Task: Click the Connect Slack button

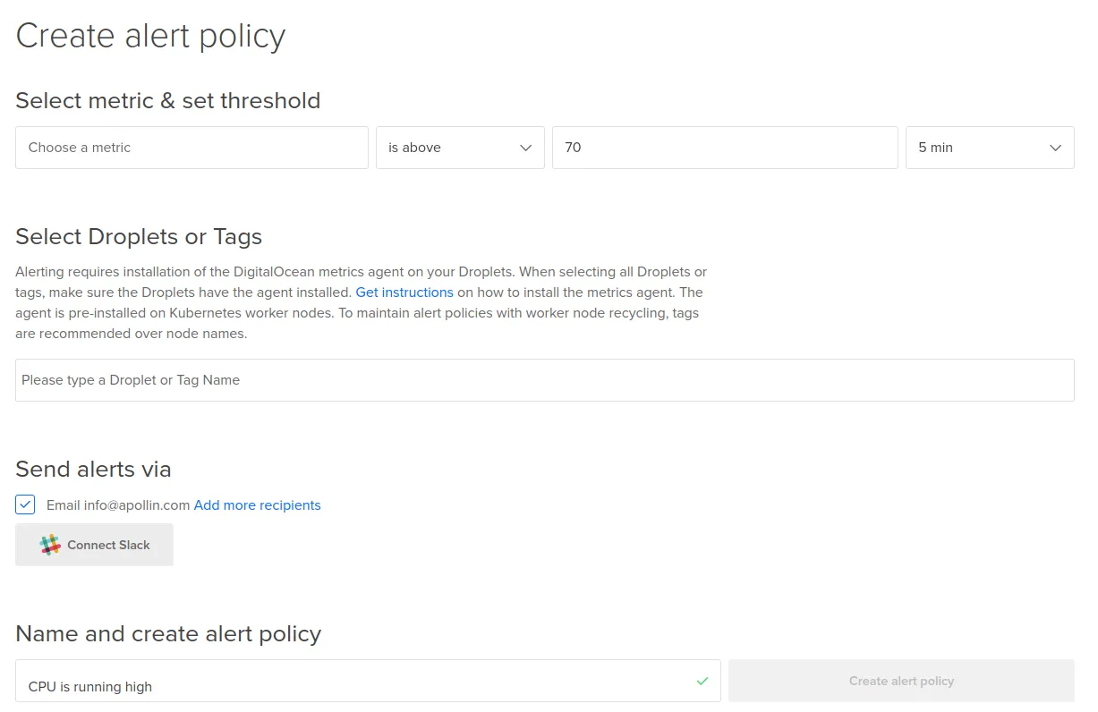Action: pyautogui.click(x=94, y=545)
